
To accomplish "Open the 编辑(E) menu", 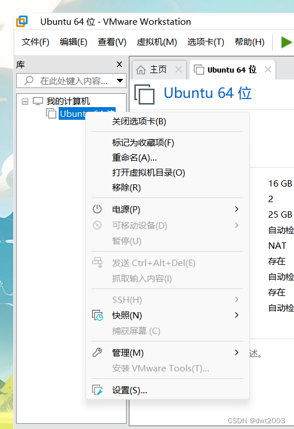I will pyautogui.click(x=73, y=42).
